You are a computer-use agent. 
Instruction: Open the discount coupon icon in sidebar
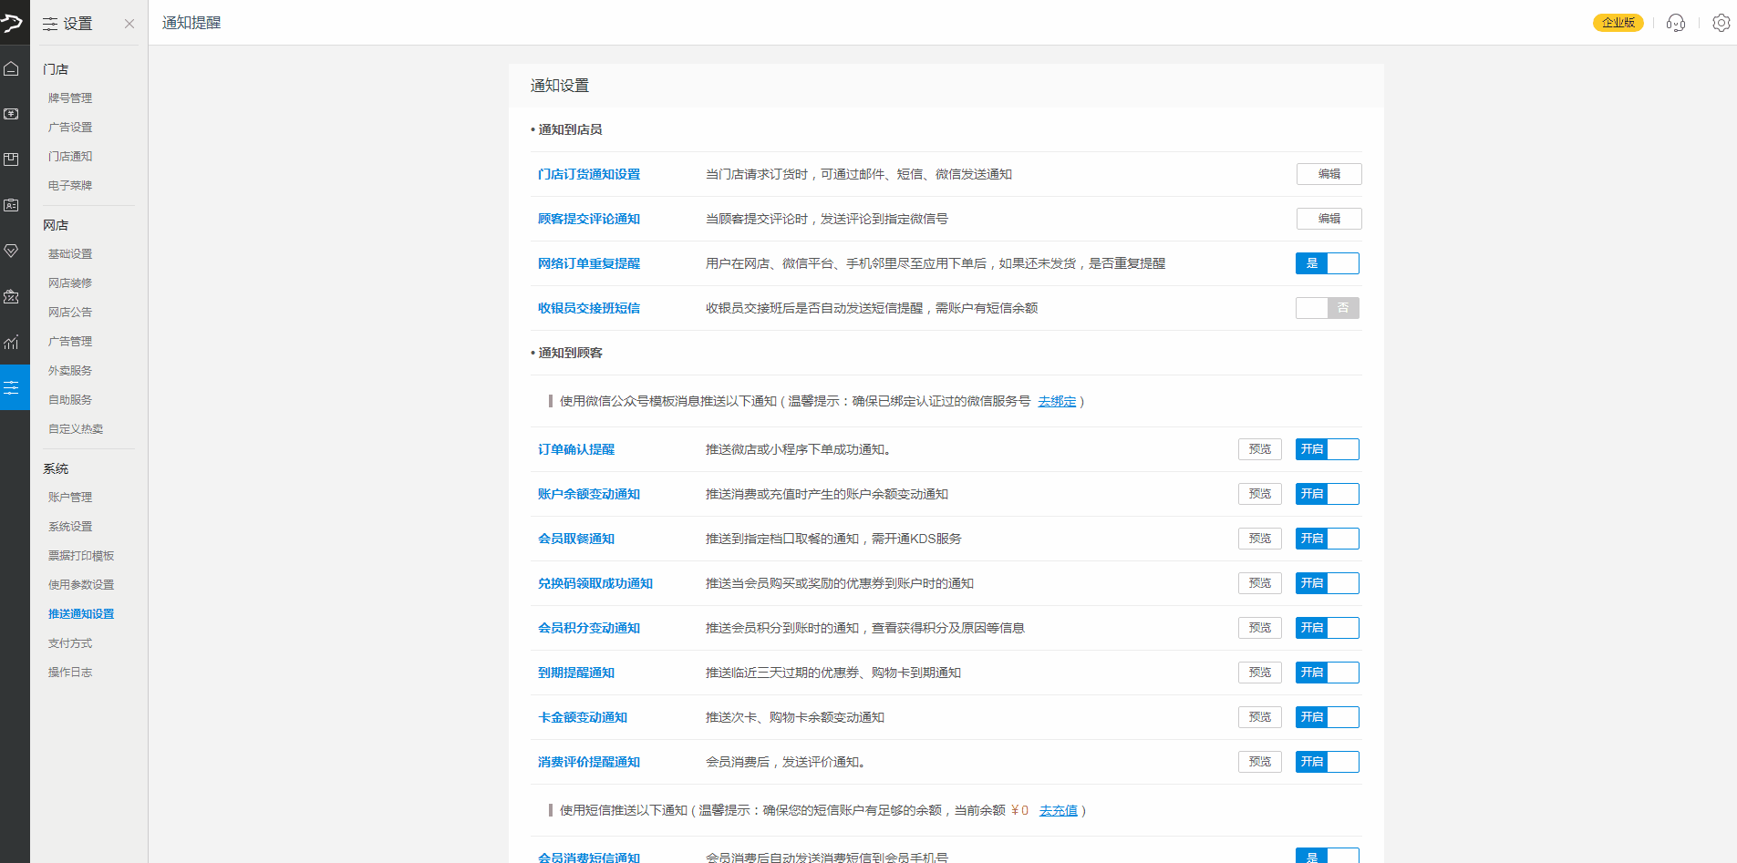coord(12,296)
